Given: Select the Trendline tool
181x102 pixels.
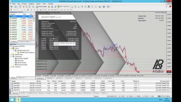Looking at the screenshot, I should pyautogui.click(x=25, y=10).
